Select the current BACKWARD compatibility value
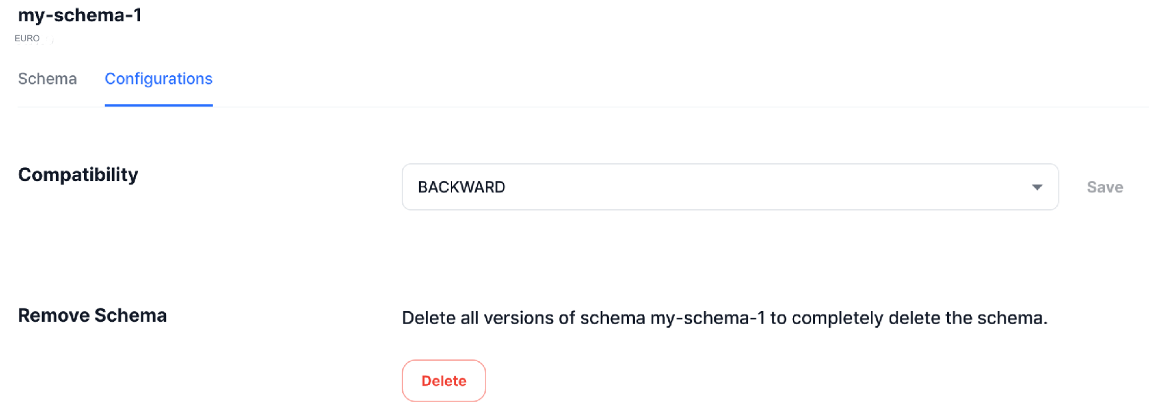Viewport: 1149px width, 409px height. coord(461,187)
